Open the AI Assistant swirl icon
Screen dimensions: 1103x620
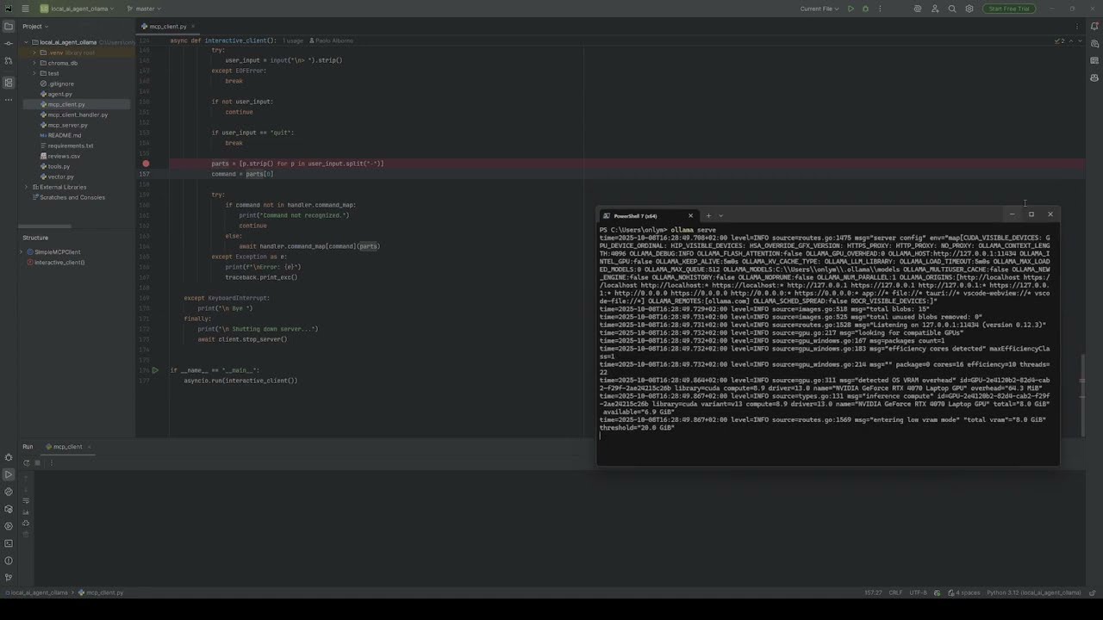click(917, 9)
